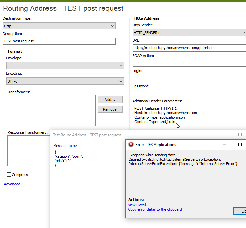The height and width of the screenshot is (228, 246).
Task: Open the Encoding UTF-8 dropdown
Action: 65,81
